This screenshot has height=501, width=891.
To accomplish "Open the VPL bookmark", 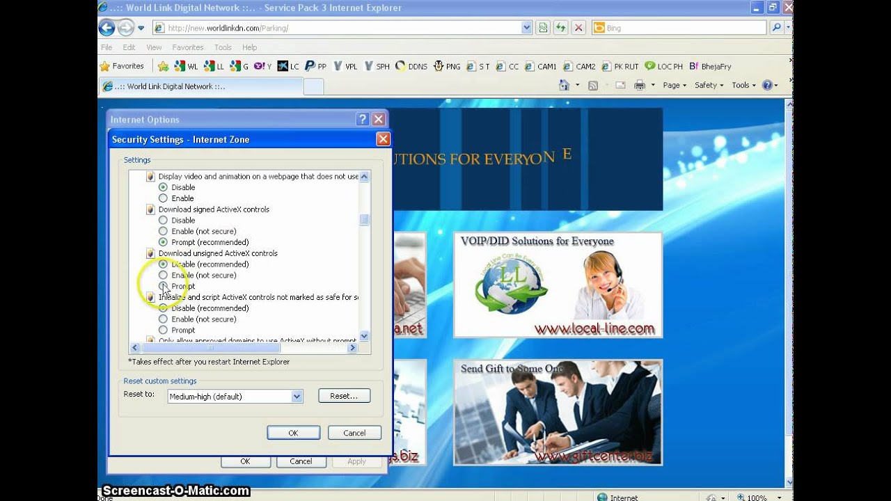I will [x=345, y=67].
